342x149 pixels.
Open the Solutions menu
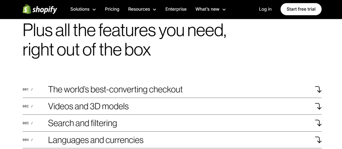click(79, 9)
